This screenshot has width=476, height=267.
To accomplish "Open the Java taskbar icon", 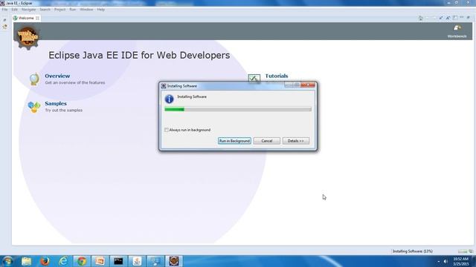I will (x=137, y=261).
